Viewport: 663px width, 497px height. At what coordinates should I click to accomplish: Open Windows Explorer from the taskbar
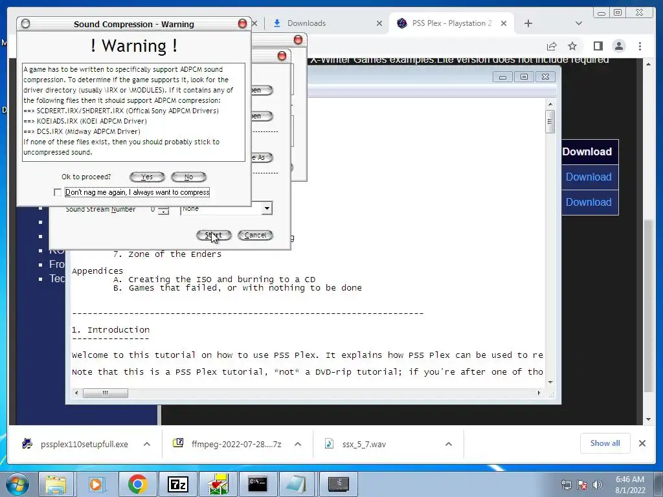[x=56, y=484]
